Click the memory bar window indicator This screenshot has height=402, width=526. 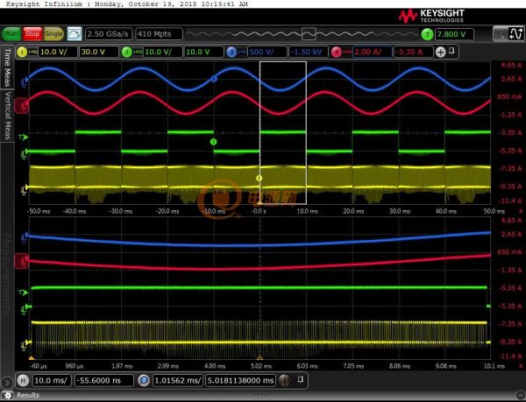pos(309,34)
